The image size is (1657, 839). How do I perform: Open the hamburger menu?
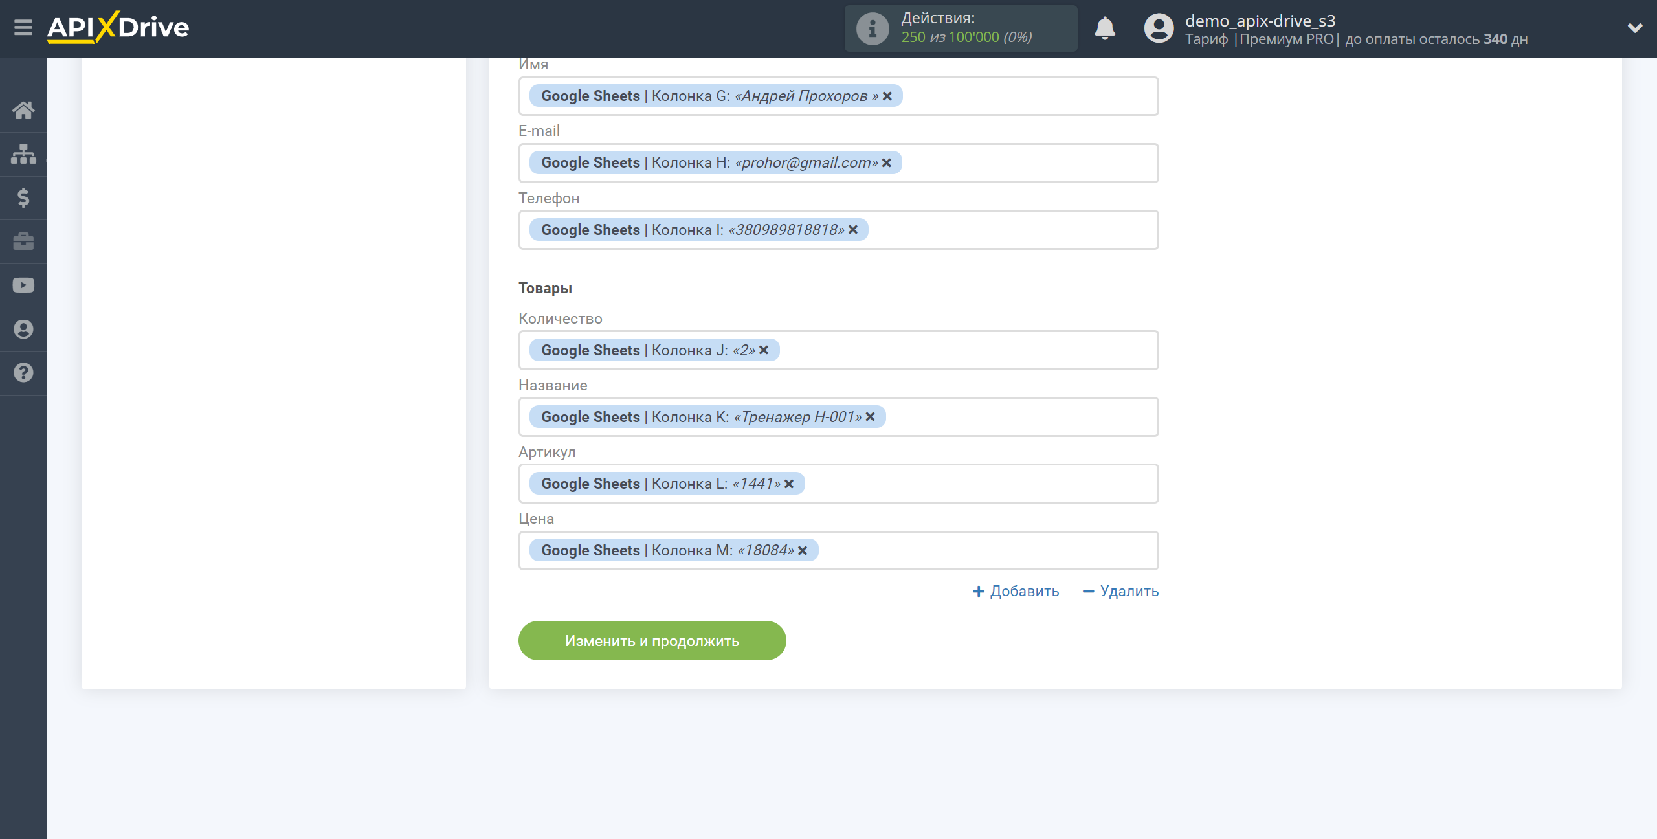[x=23, y=27]
